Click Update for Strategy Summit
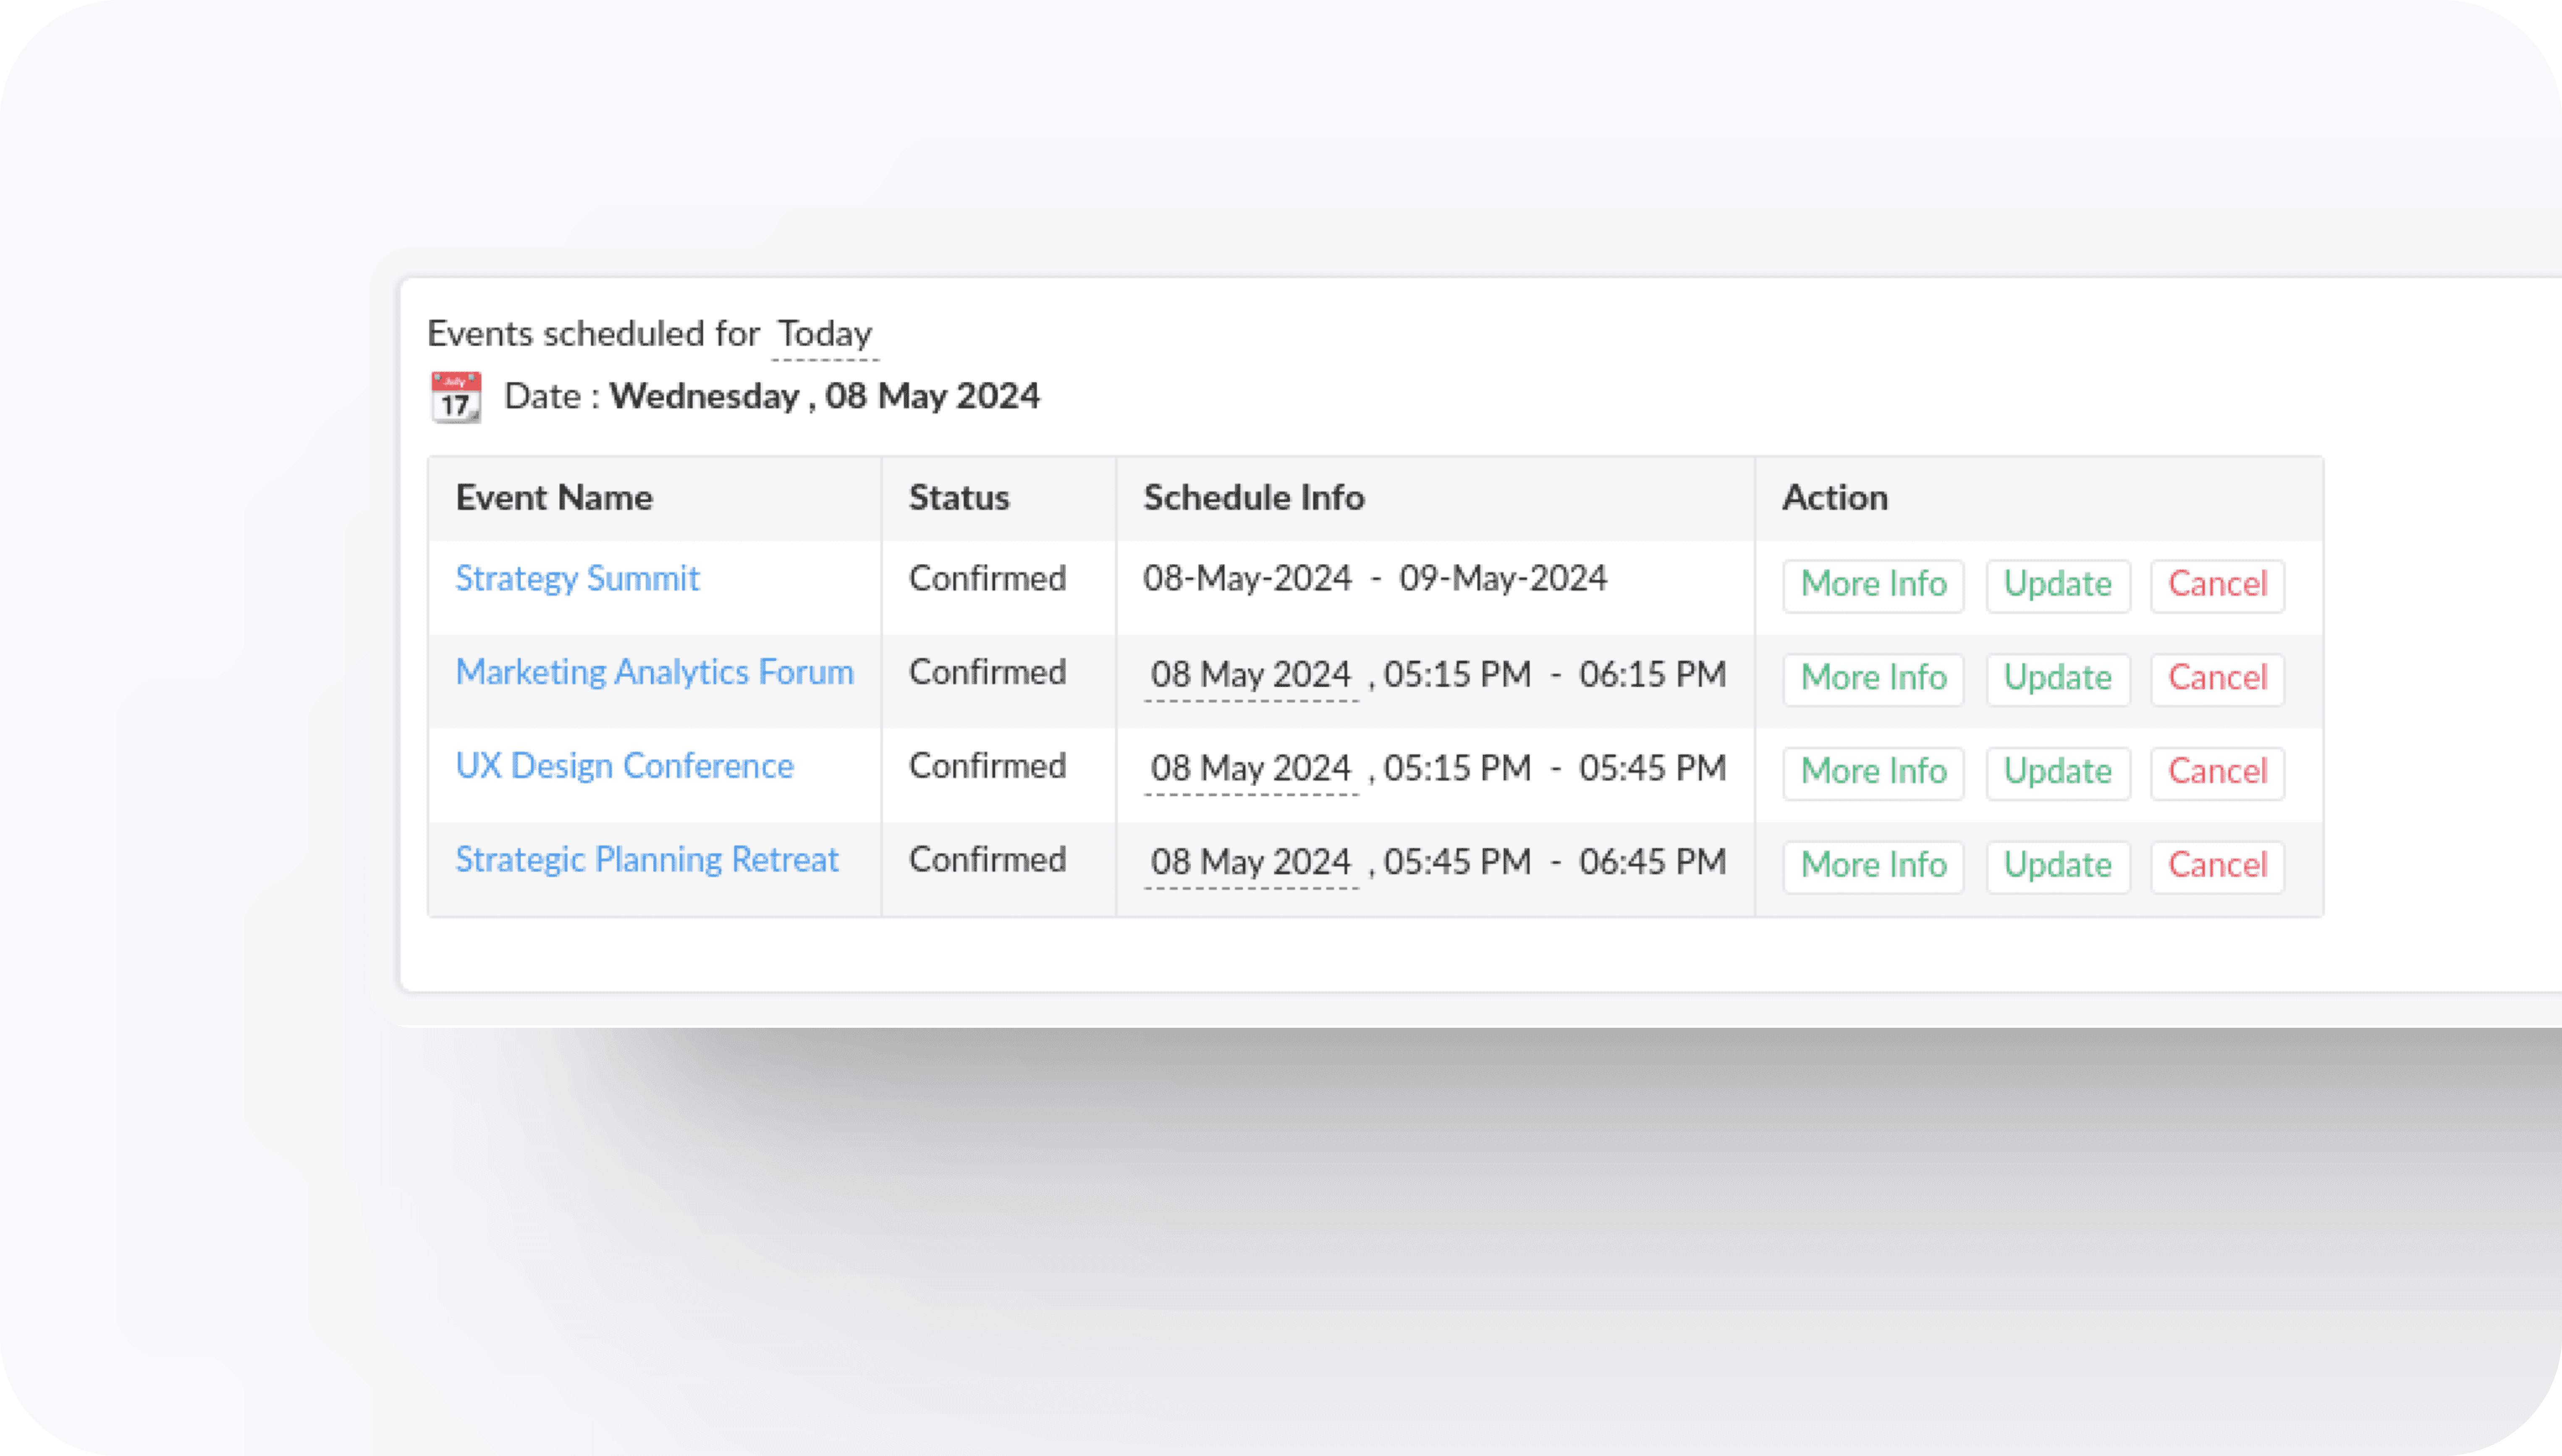 tap(2057, 584)
